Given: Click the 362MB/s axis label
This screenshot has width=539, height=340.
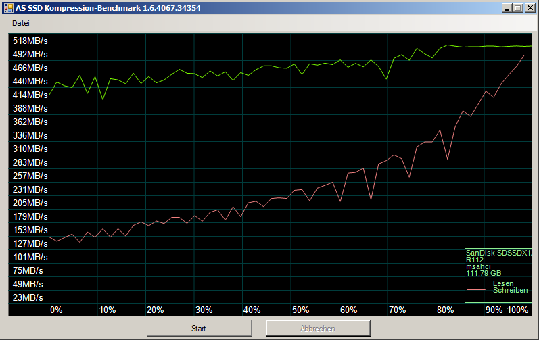Looking at the screenshot, I should [30, 122].
